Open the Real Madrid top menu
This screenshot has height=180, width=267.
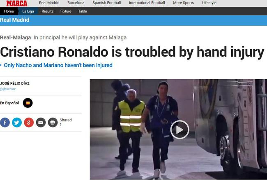pos(49,3)
